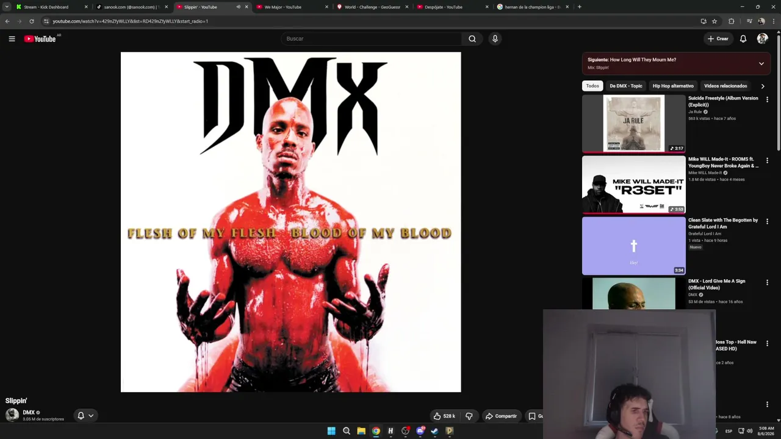Viewport: 781px width, 439px height.
Task: Open the tab search dropdown arrow
Action: pyautogui.click(x=7, y=7)
